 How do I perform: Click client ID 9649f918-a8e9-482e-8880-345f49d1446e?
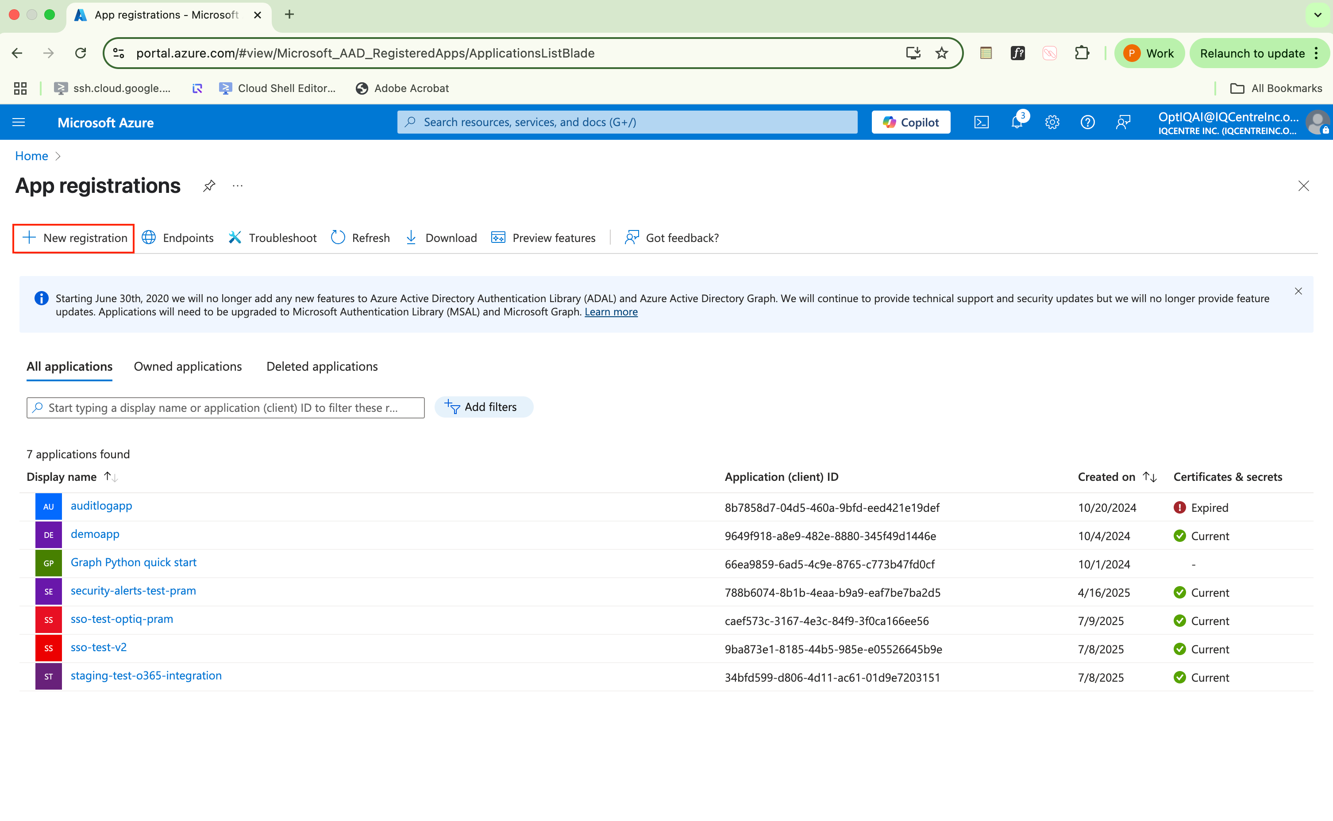830,536
